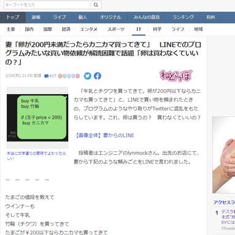The image size is (235, 235).
Task: Click the hands advertisement image
Action: [x=224, y=155]
